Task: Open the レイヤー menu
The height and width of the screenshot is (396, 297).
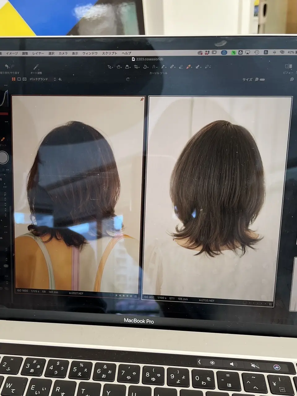Action: (38, 54)
